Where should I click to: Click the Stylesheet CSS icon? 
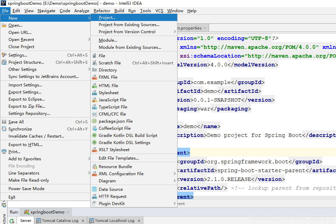[94, 93]
